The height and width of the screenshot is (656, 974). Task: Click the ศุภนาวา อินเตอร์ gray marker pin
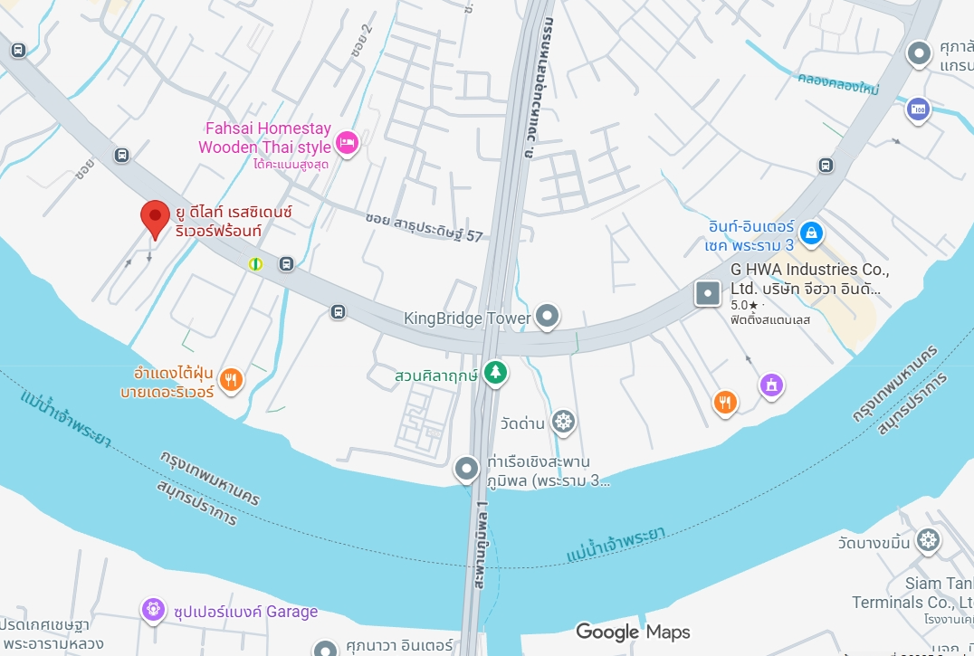[x=325, y=648]
